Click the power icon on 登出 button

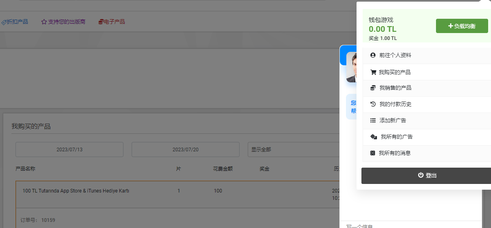tap(421, 175)
